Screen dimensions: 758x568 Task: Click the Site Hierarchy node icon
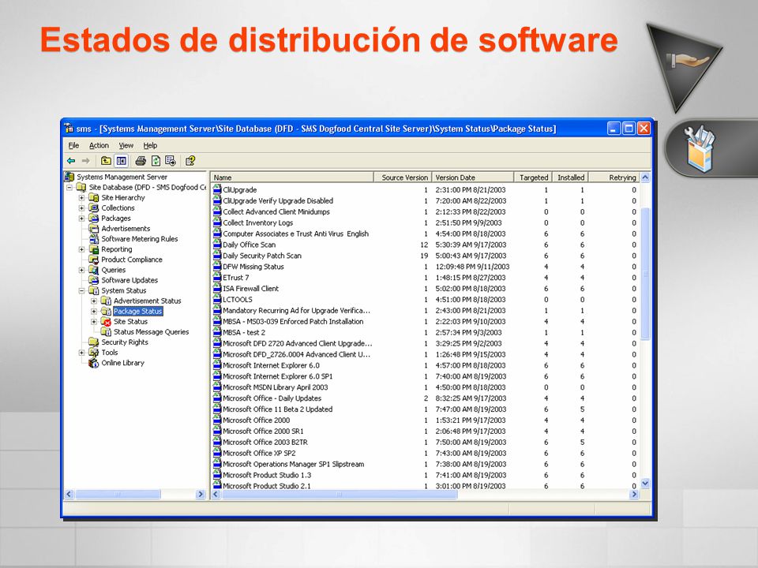pyautogui.click(x=94, y=197)
